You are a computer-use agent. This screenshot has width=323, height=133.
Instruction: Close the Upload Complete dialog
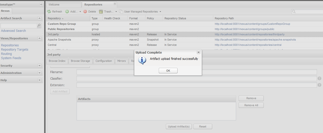coord(198,52)
